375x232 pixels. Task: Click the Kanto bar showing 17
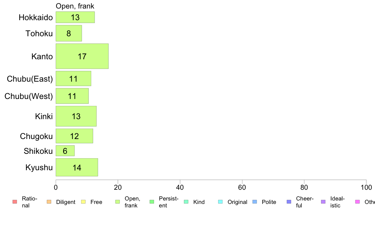coord(82,56)
